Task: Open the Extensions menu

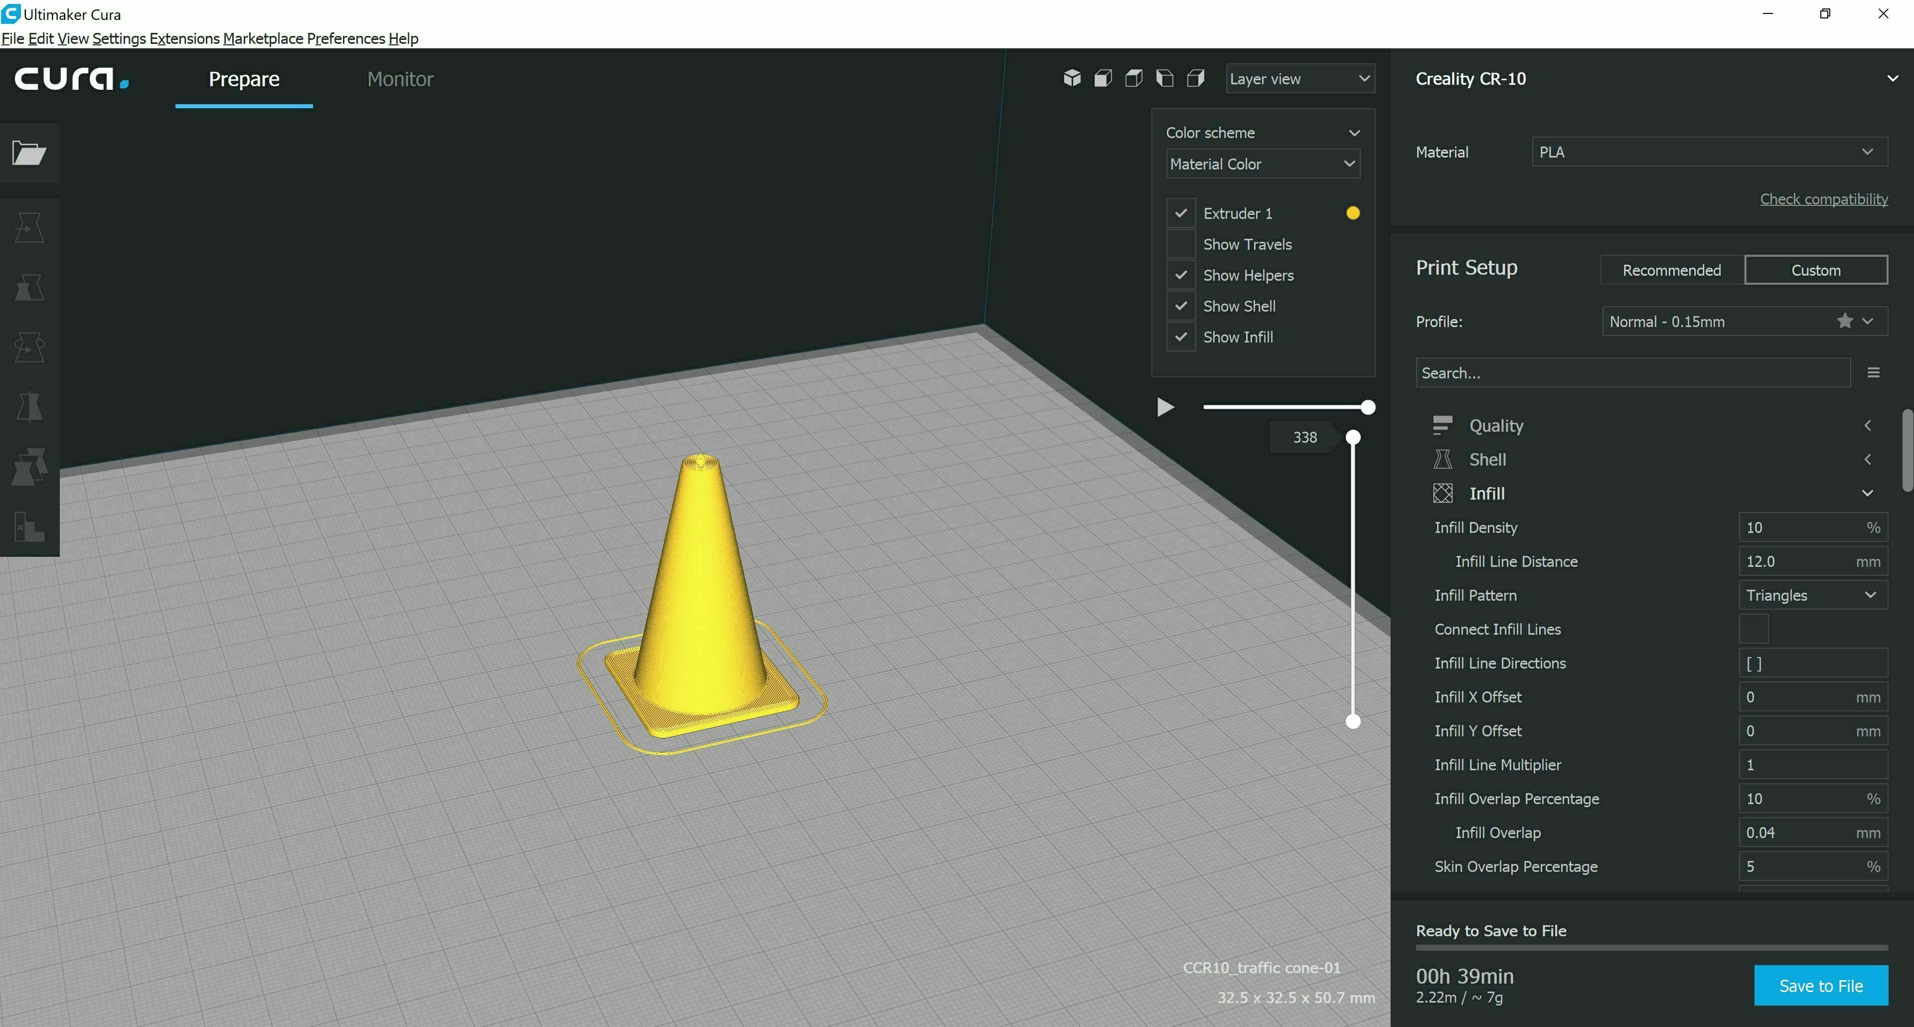Action: point(184,39)
